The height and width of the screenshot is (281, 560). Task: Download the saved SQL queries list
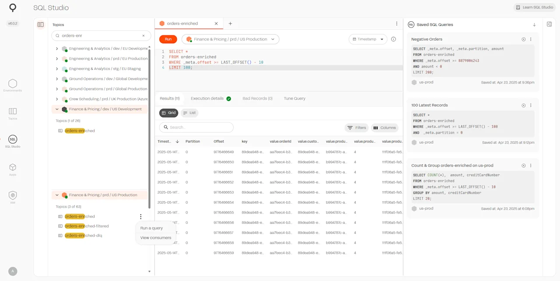534,24
